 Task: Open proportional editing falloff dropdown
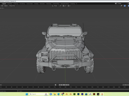71,6
